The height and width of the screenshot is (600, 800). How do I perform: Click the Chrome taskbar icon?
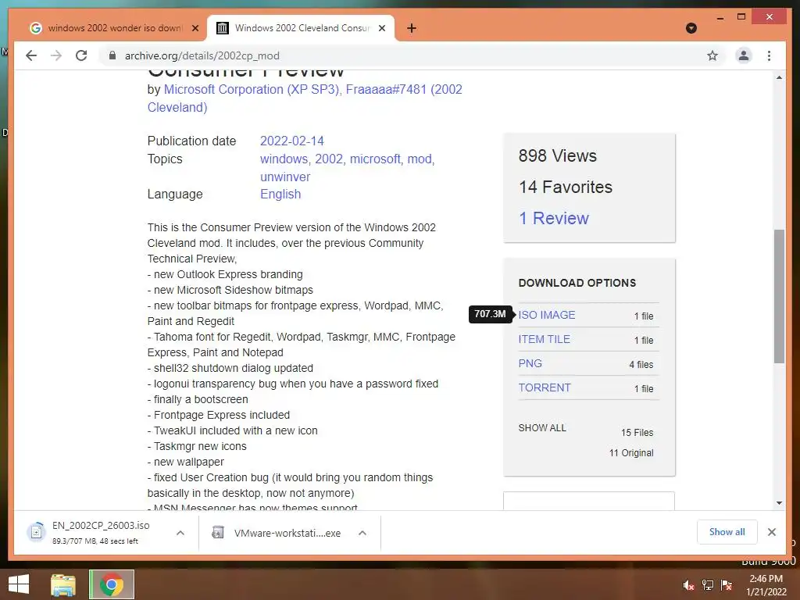[112, 584]
